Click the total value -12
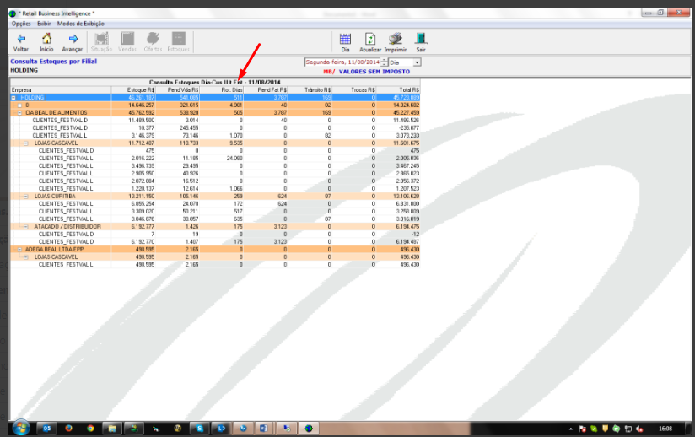The image size is (695, 437). pos(415,234)
